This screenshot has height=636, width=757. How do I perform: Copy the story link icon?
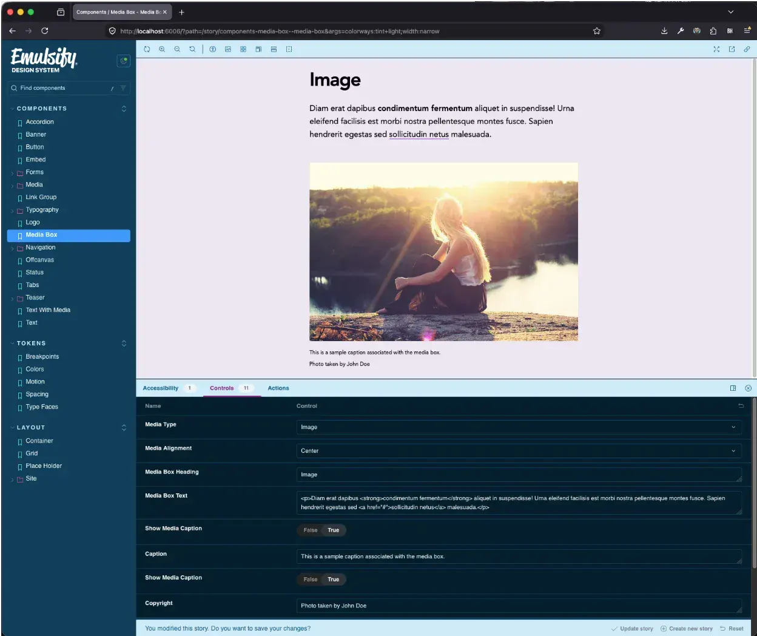(x=747, y=49)
